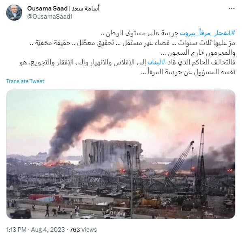The image size is (242, 237).
Task: Click Translate Tweet
Action: [25, 81]
